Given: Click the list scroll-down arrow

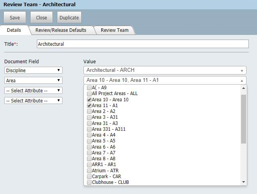Looking at the screenshot, I should coord(243,182).
